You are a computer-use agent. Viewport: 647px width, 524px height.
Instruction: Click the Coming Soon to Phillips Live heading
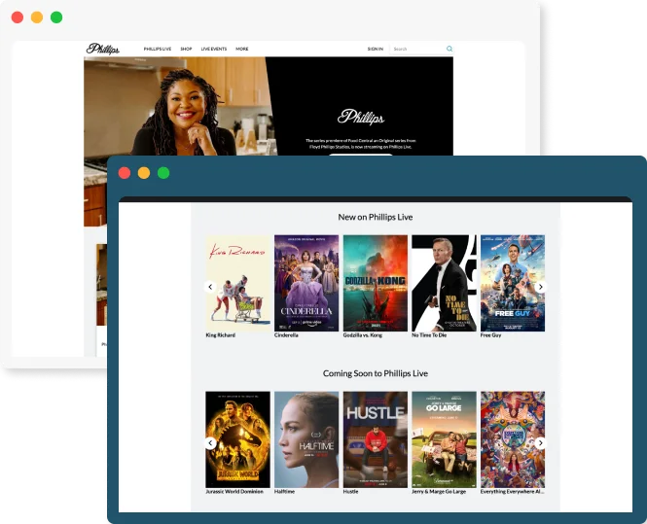click(376, 373)
